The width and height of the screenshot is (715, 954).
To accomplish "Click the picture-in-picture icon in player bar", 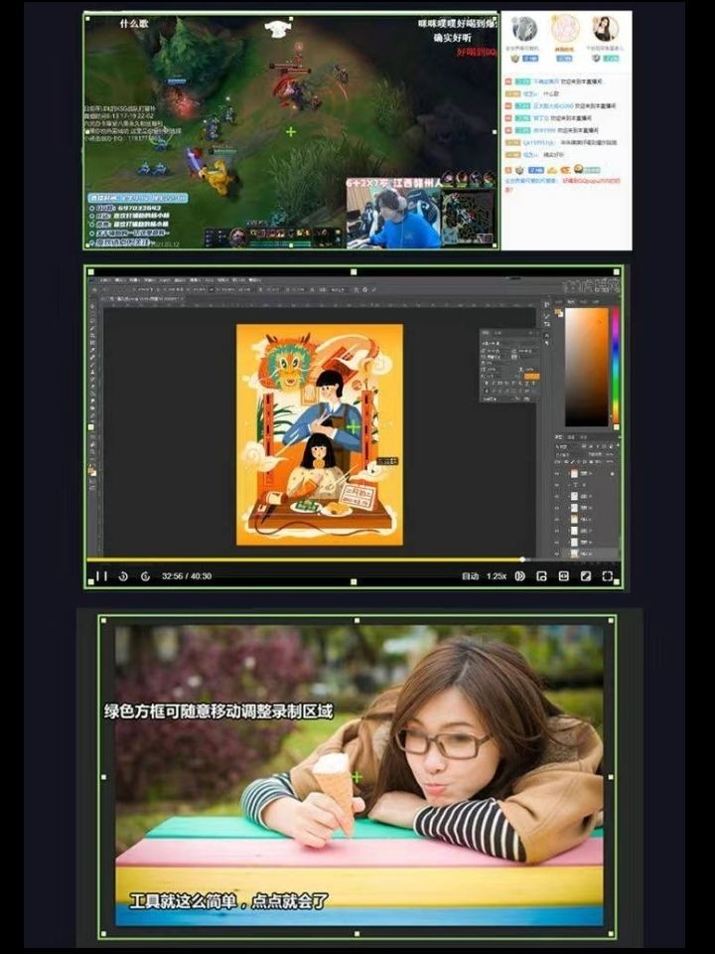I will pos(542,576).
